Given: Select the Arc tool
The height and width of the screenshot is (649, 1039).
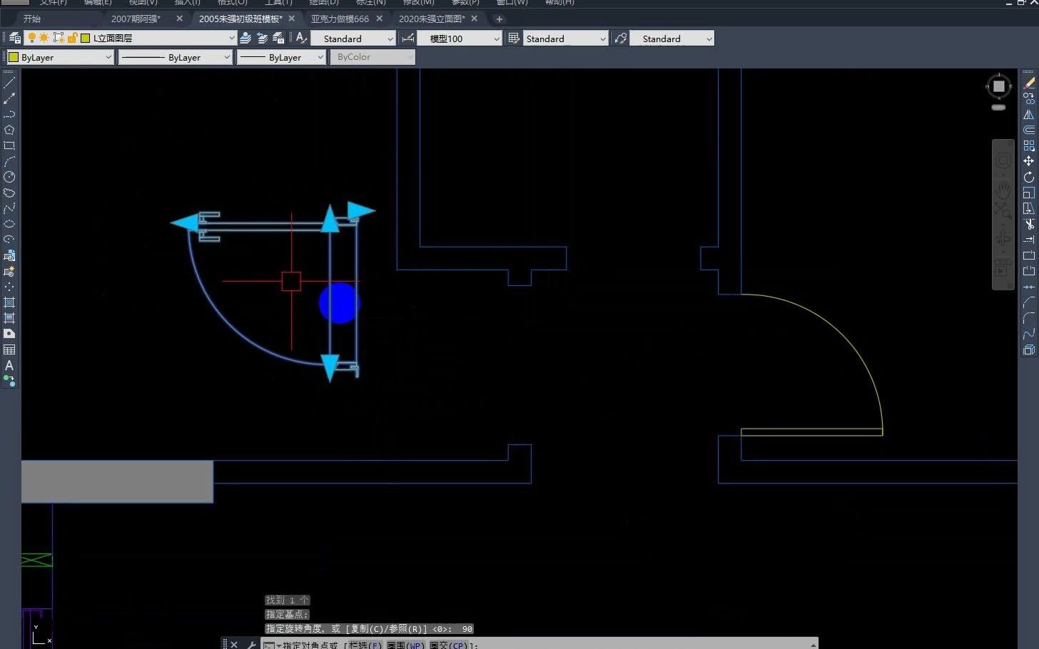Looking at the screenshot, I should point(9,161).
